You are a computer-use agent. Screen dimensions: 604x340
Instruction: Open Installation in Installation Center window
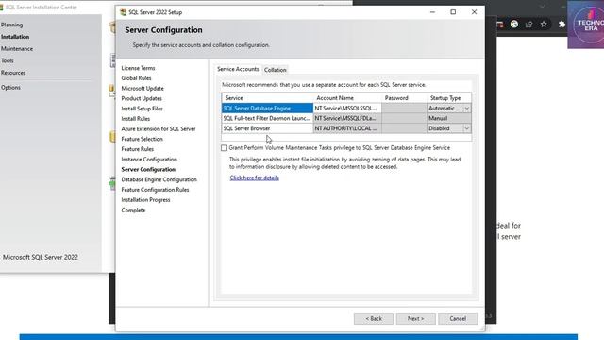(x=15, y=37)
